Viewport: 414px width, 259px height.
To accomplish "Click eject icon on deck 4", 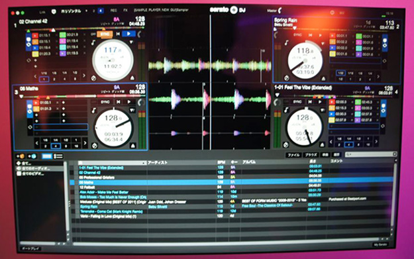I will pos(322,144).
